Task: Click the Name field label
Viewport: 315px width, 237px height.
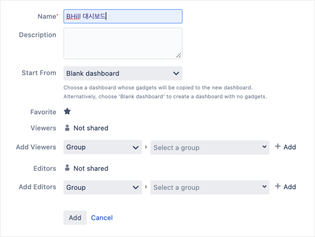Action: tap(46, 17)
